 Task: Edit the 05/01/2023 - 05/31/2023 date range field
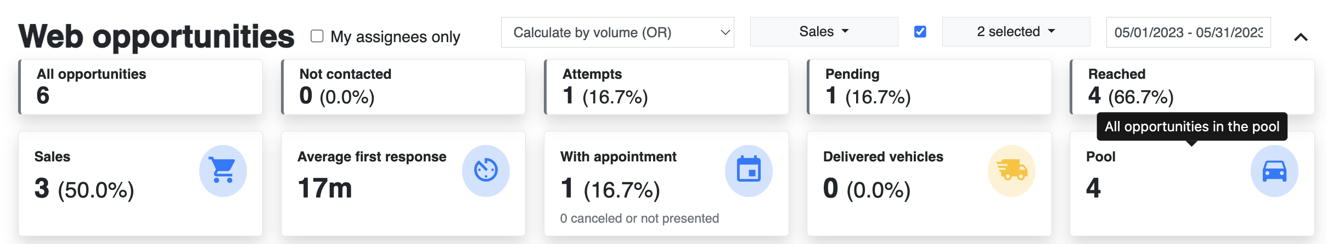pos(1188,32)
